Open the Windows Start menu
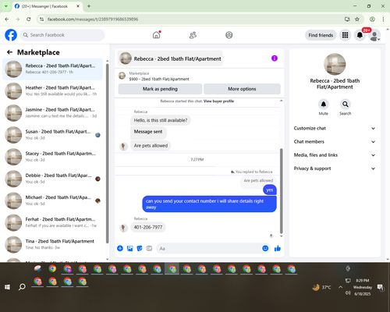The image size is (390, 312). (x=7, y=287)
